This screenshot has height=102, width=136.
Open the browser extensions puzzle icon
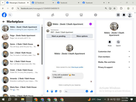tap(121, 8)
